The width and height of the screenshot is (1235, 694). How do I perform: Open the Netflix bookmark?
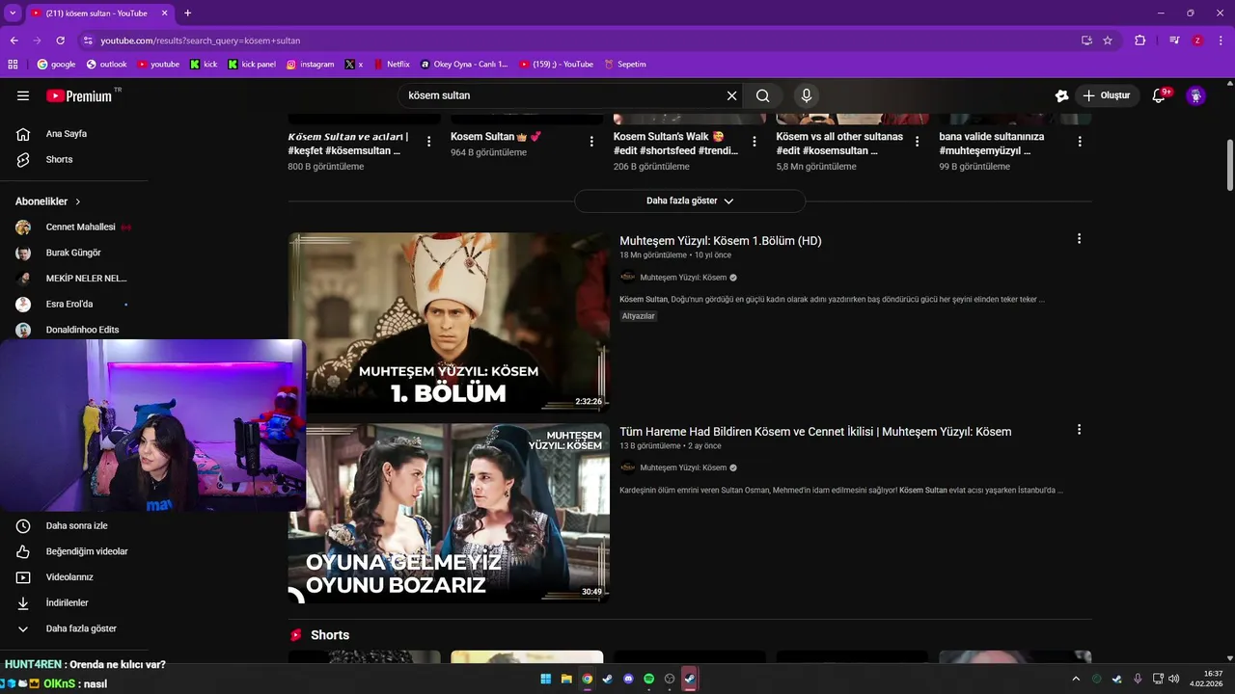[391, 65]
